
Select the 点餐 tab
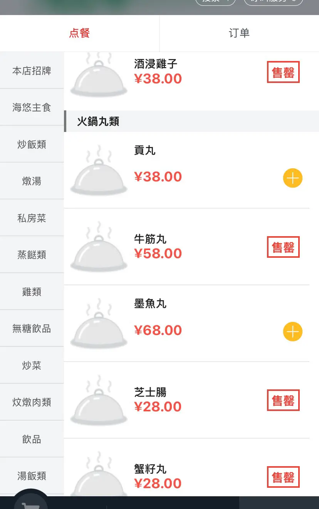(79, 33)
